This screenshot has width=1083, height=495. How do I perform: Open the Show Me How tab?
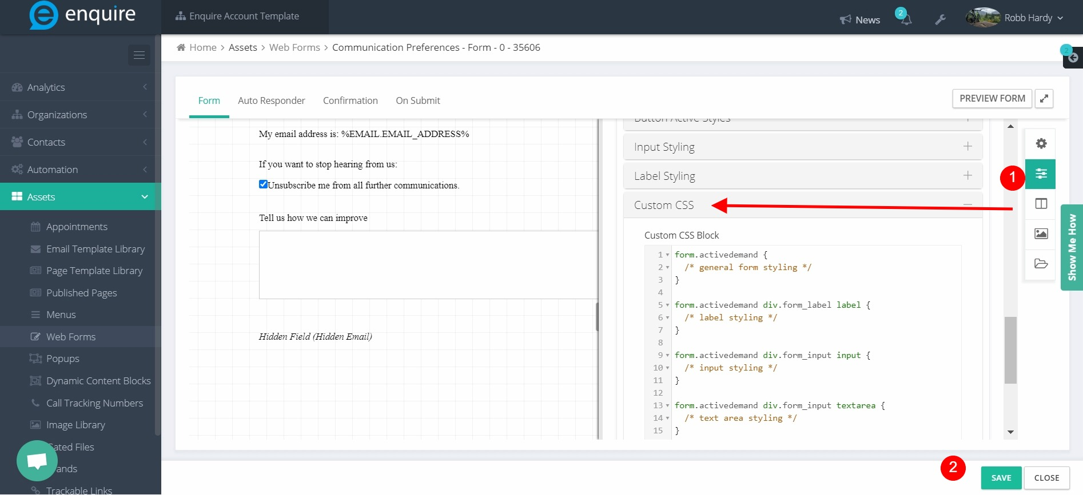(1072, 248)
